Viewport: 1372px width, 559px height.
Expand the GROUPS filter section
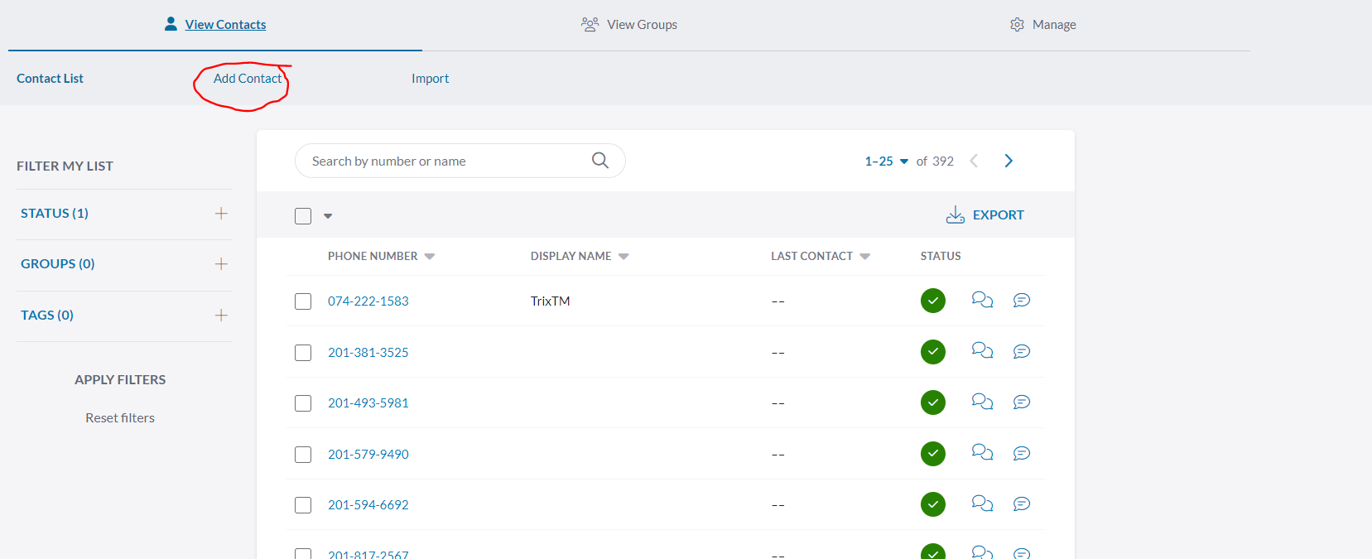pyautogui.click(x=221, y=264)
